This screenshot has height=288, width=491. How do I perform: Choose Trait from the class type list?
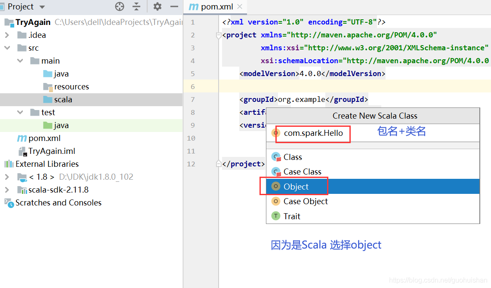pyautogui.click(x=291, y=216)
